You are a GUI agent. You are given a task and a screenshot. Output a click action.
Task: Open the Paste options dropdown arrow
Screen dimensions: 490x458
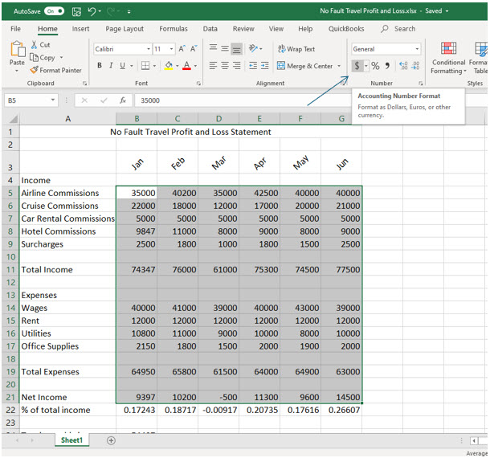17,71
